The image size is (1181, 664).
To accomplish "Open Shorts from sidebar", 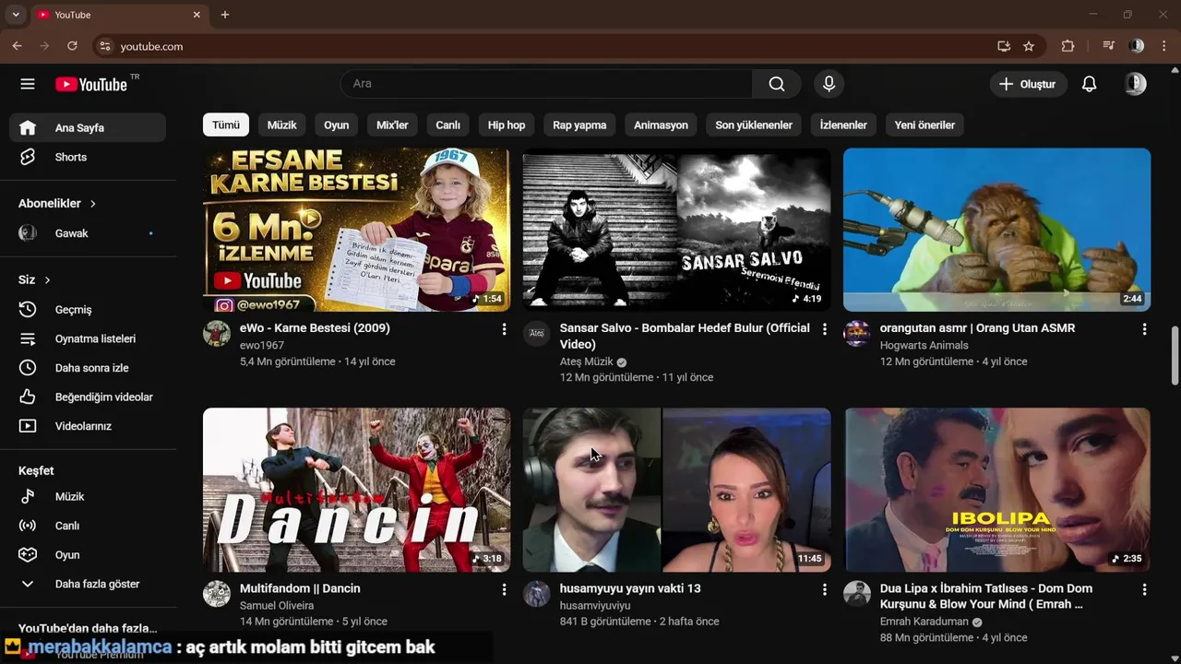I will pos(88,157).
